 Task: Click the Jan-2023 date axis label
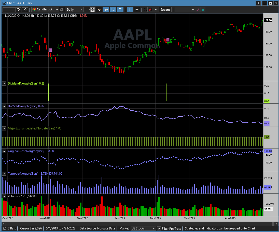pyautogui.click(x=120, y=218)
